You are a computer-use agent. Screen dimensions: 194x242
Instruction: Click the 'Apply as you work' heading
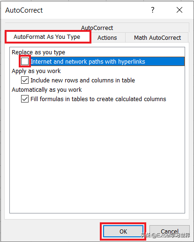36,71
